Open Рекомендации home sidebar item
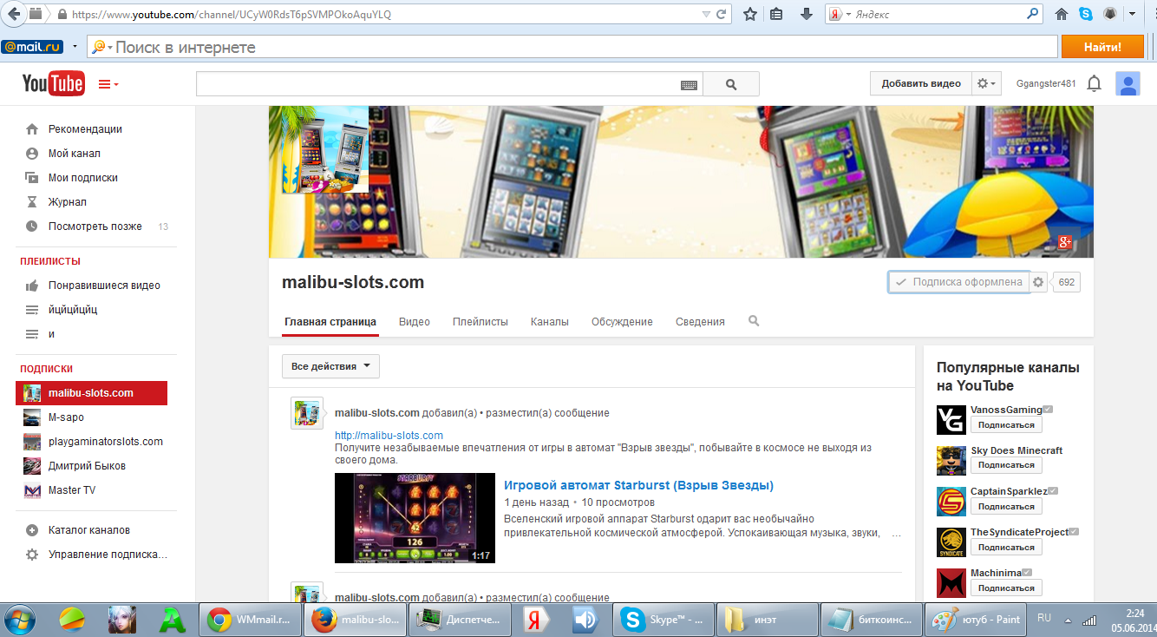 point(85,129)
